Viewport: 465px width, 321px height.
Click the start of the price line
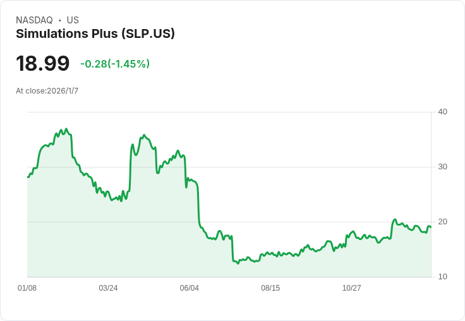(x=28, y=177)
